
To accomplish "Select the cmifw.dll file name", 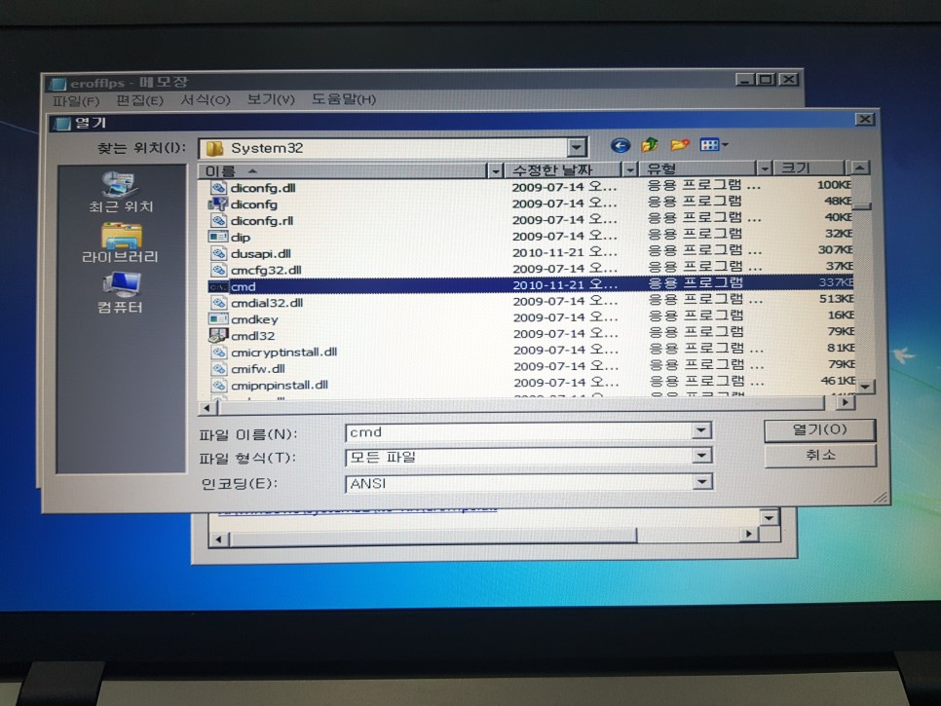I will coord(258,369).
